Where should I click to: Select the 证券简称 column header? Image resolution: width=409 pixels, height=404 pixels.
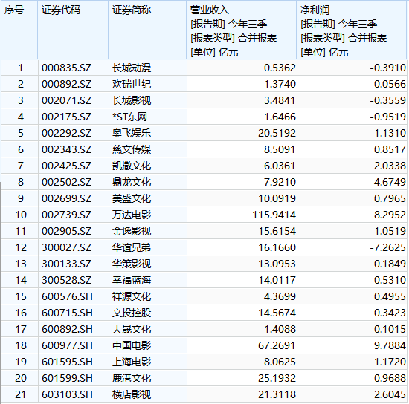[147, 30]
